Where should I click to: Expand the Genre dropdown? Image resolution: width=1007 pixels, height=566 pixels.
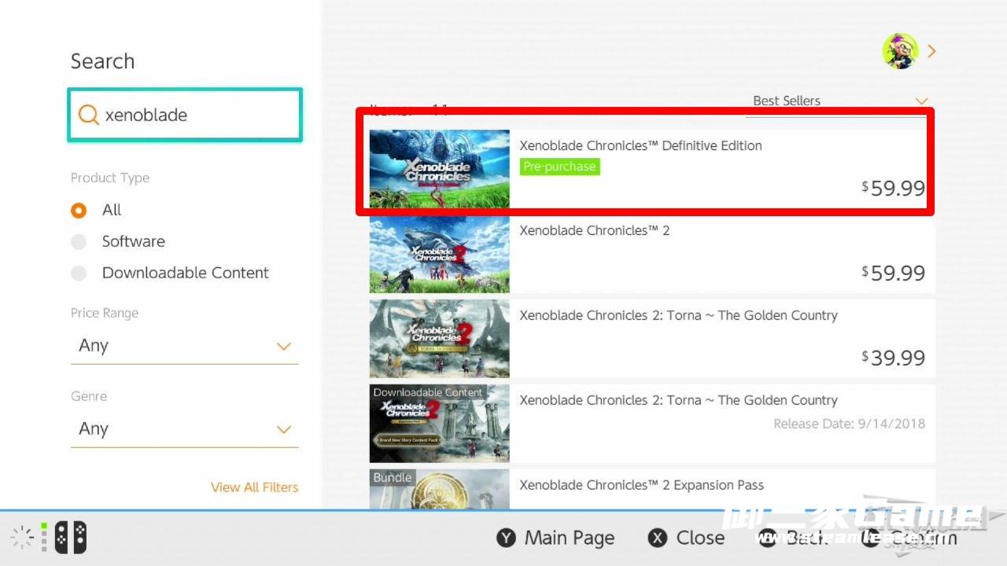(184, 429)
